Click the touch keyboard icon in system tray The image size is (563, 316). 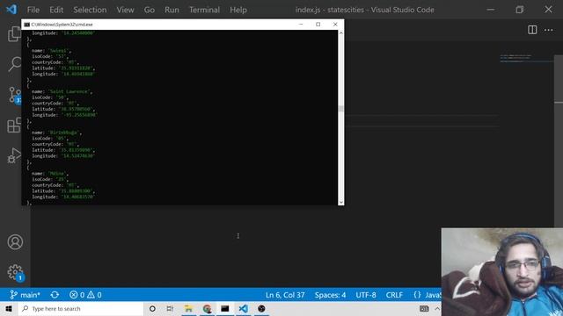point(424,308)
